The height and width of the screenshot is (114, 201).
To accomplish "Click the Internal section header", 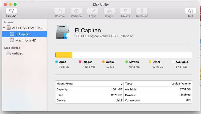I will 9,22.
